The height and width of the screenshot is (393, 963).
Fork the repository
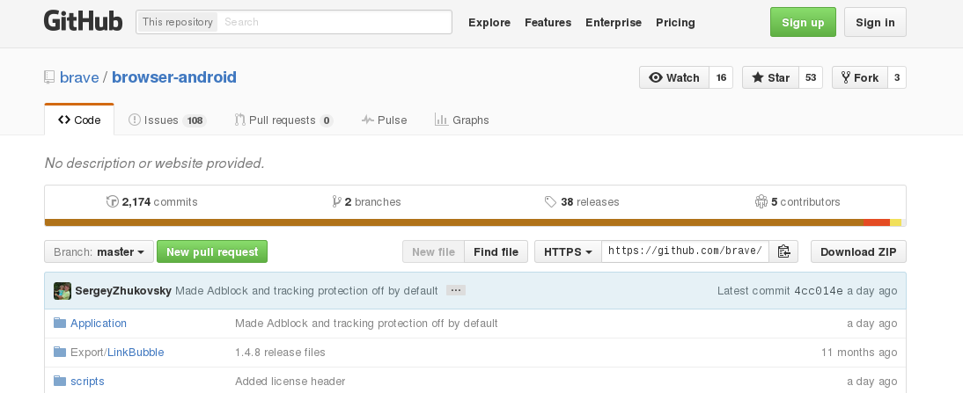tap(860, 77)
